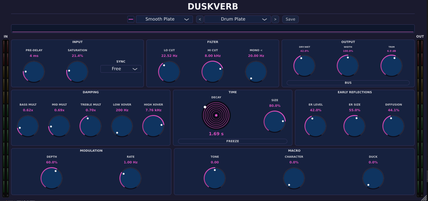Click the Character macro knob

(294, 178)
